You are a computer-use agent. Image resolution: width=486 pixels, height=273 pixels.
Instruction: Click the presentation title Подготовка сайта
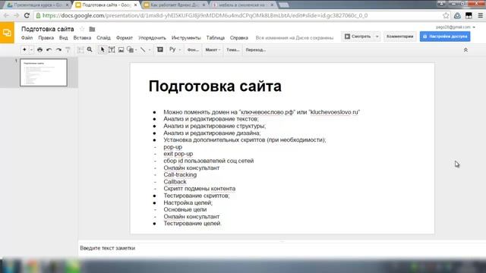click(x=48, y=29)
